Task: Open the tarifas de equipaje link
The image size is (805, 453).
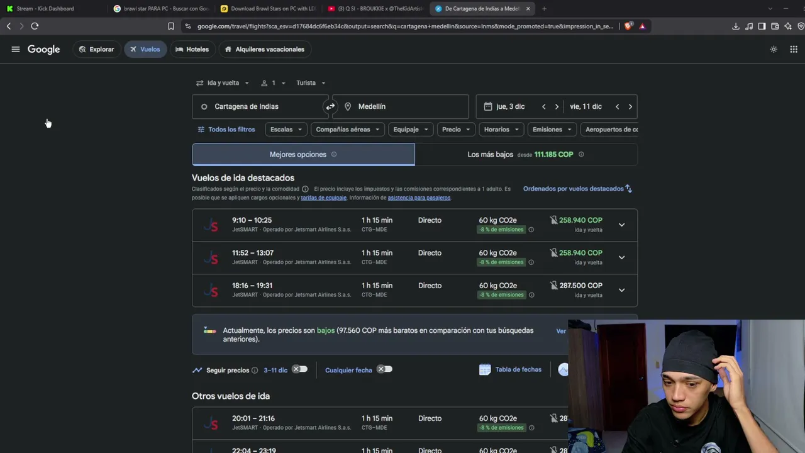Action: 323,198
